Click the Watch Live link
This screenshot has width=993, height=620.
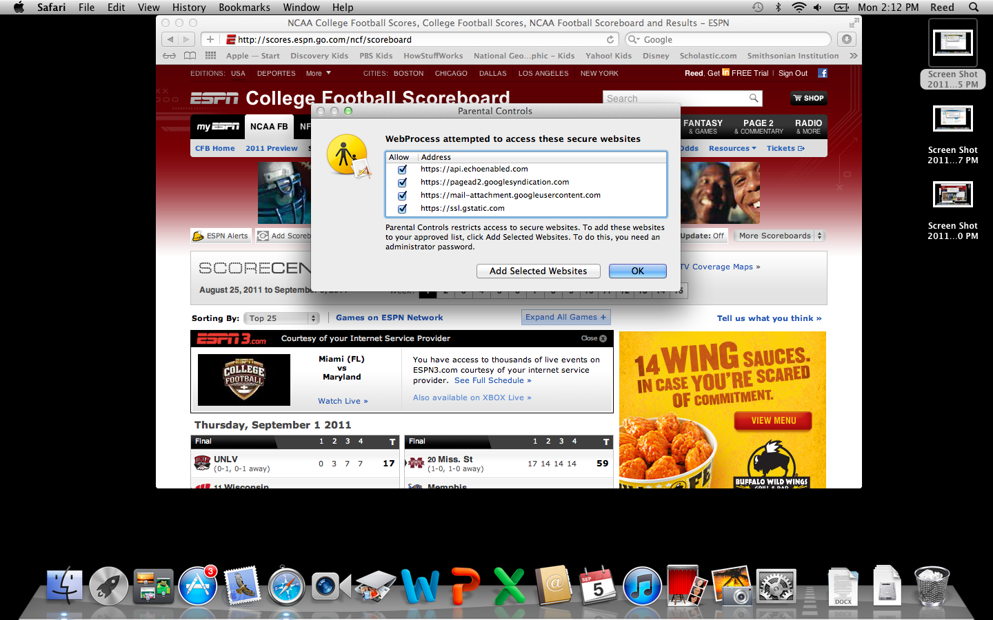pyautogui.click(x=343, y=401)
